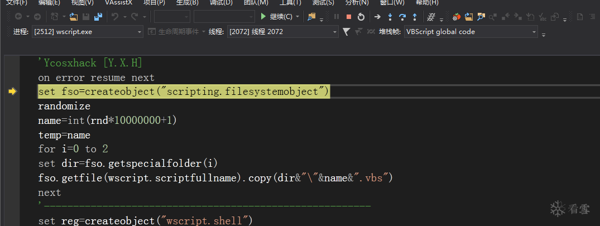Open the 窗口(W) menu

(x=392, y=2)
